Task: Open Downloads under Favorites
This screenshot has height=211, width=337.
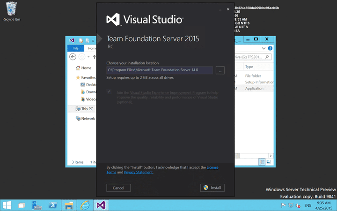Action: coord(88,92)
